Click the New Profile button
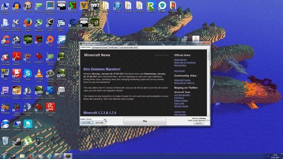This screenshot has width=283, height=159. pyautogui.click(x=87, y=123)
